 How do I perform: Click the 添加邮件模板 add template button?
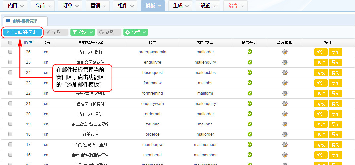(x=23, y=32)
